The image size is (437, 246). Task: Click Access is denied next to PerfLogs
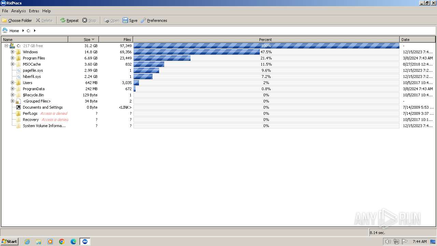(x=54, y=113)
